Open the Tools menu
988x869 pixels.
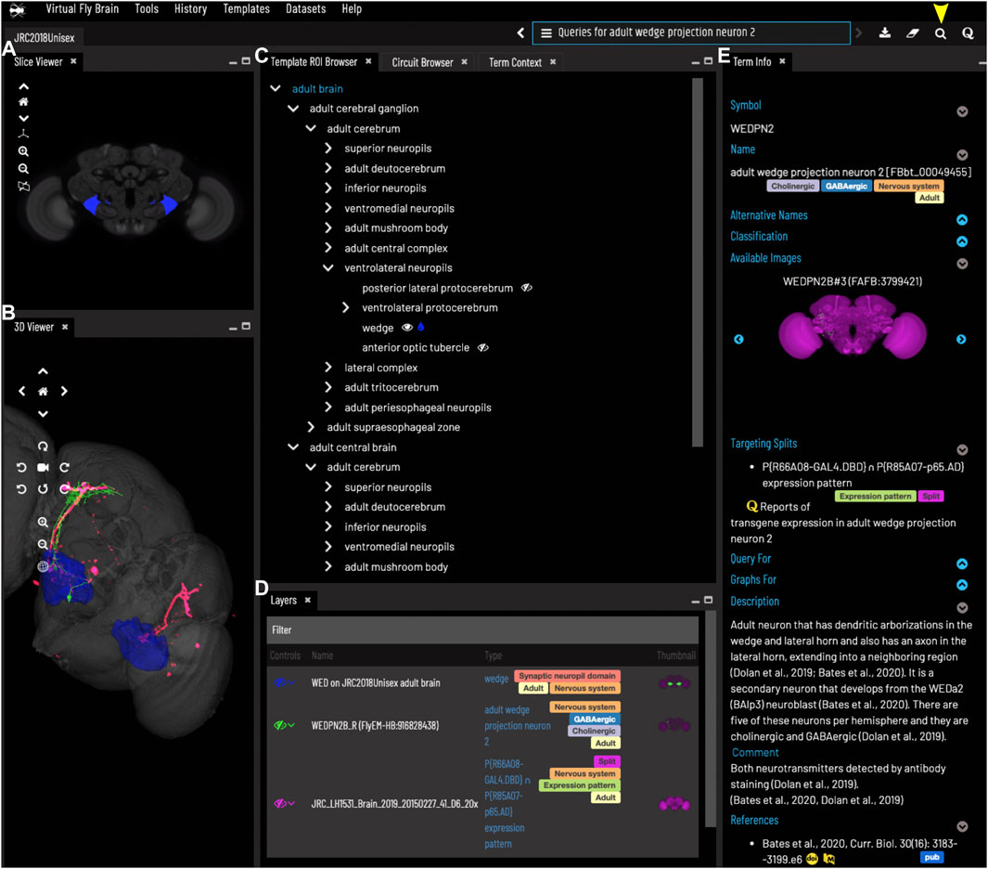pos(147,9)
